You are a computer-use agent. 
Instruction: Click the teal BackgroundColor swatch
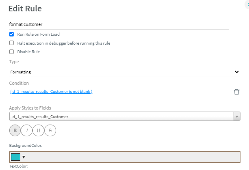click(x=15, y=157)
